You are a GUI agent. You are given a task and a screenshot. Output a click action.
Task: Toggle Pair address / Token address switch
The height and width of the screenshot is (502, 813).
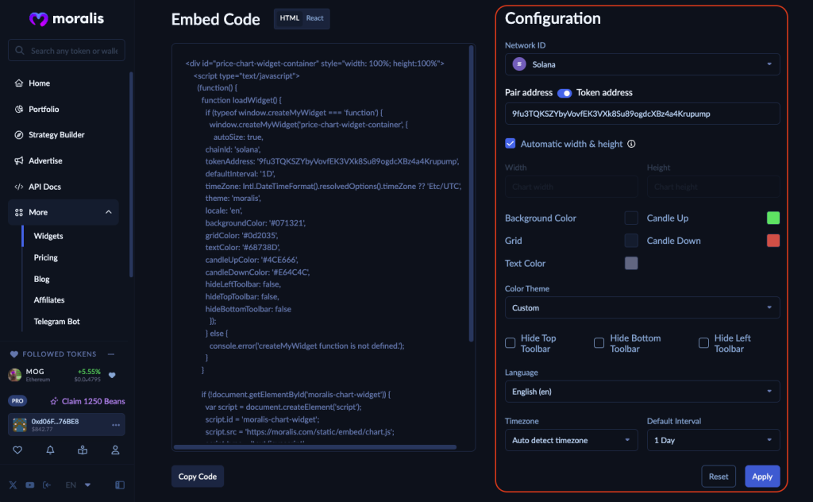click(564, 93)
